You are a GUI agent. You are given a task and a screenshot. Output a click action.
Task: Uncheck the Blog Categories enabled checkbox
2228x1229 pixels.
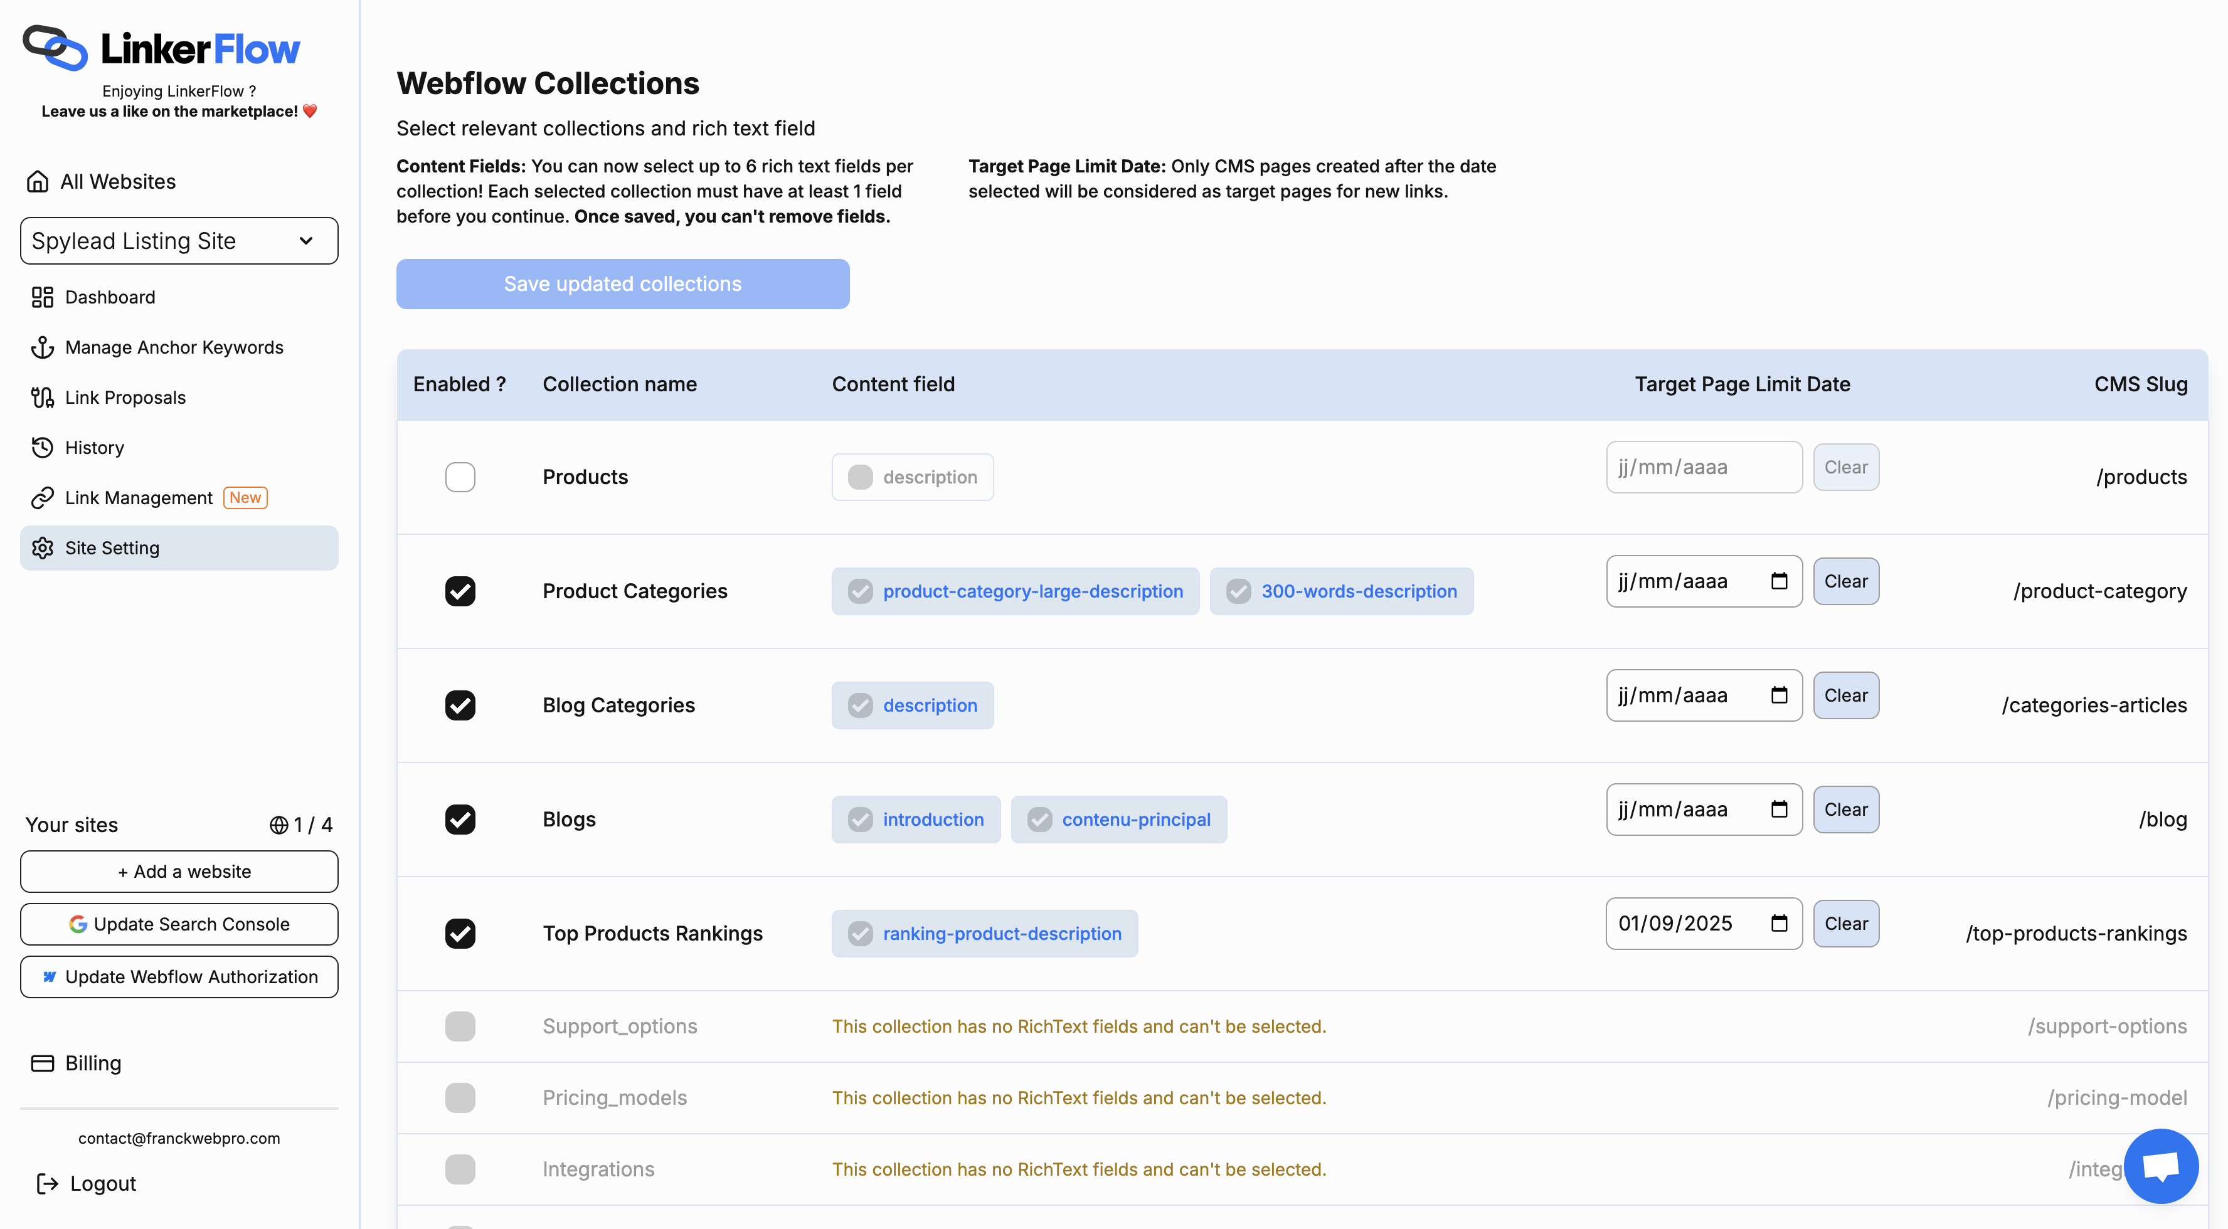pyautogui.click(x=460, y=705)
